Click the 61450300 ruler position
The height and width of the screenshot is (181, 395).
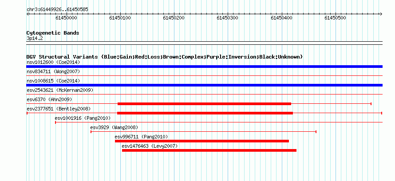228,18
